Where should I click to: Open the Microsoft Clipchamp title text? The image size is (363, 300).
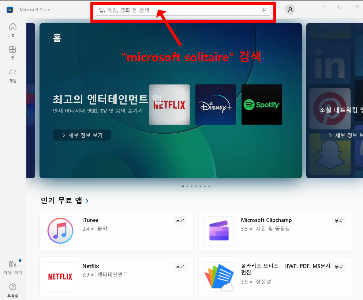coord(266,220)
